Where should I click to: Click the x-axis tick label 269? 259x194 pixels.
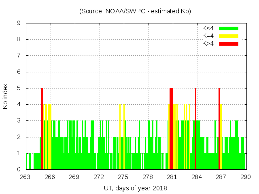click(74, 177)
